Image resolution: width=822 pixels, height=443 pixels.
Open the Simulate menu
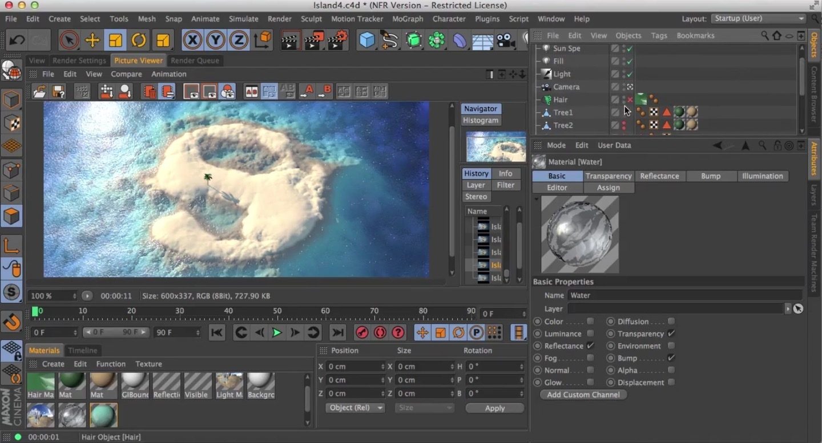(x=244, y=19)
